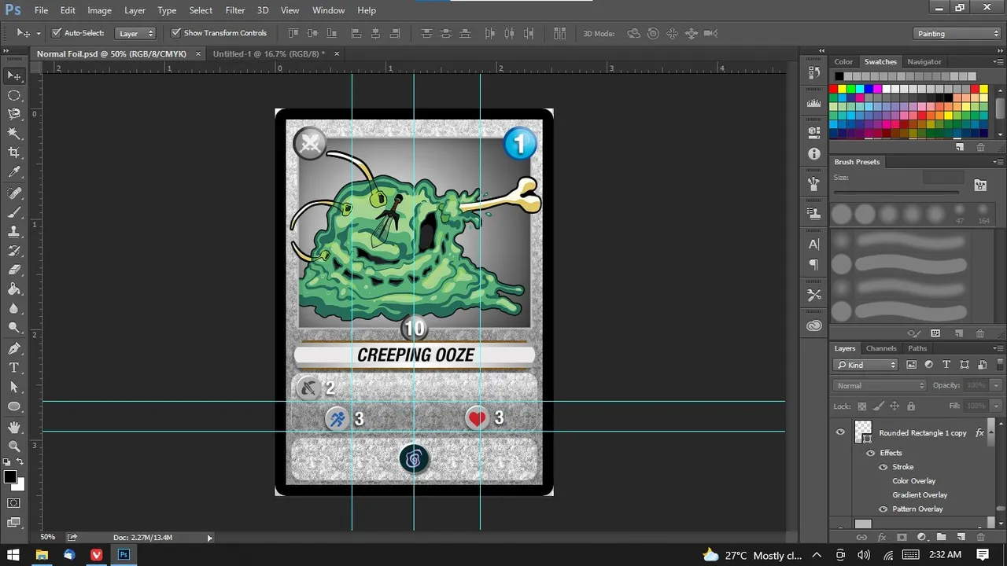
Task: Select the Brush tool
Action: point(14,212)
